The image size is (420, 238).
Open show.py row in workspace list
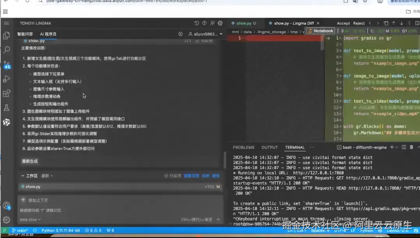120,187
